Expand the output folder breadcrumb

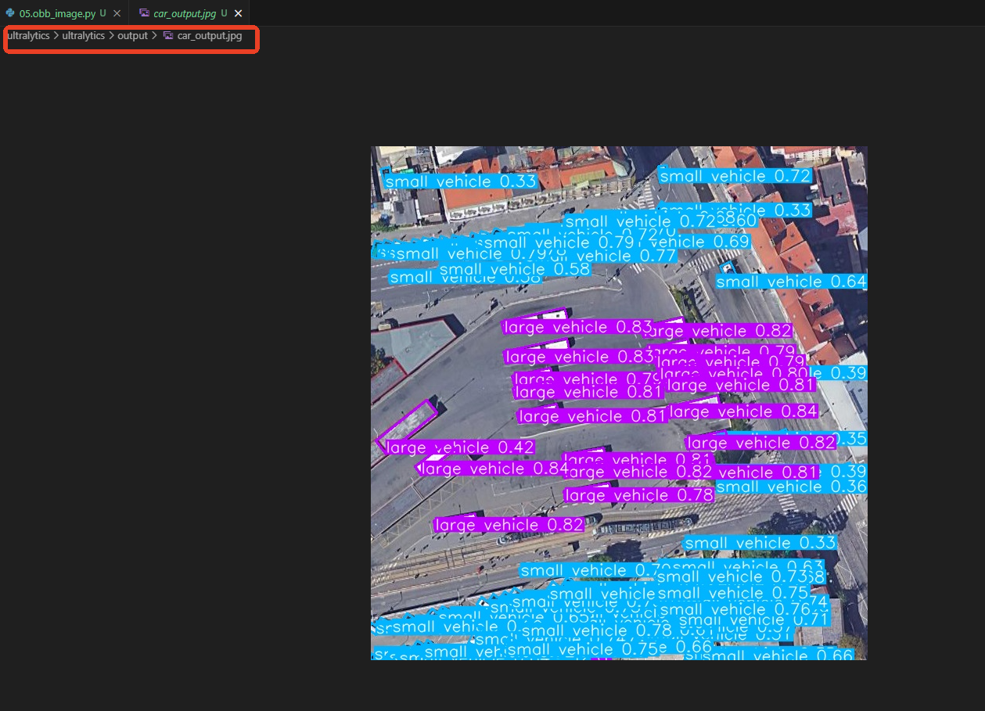pyautogui.click(x=132, y=36)
